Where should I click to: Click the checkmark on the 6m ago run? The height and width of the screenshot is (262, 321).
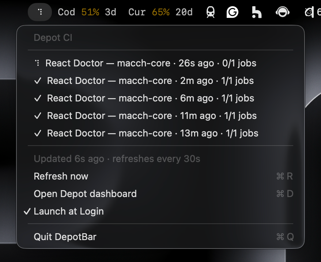coord(38,99)
